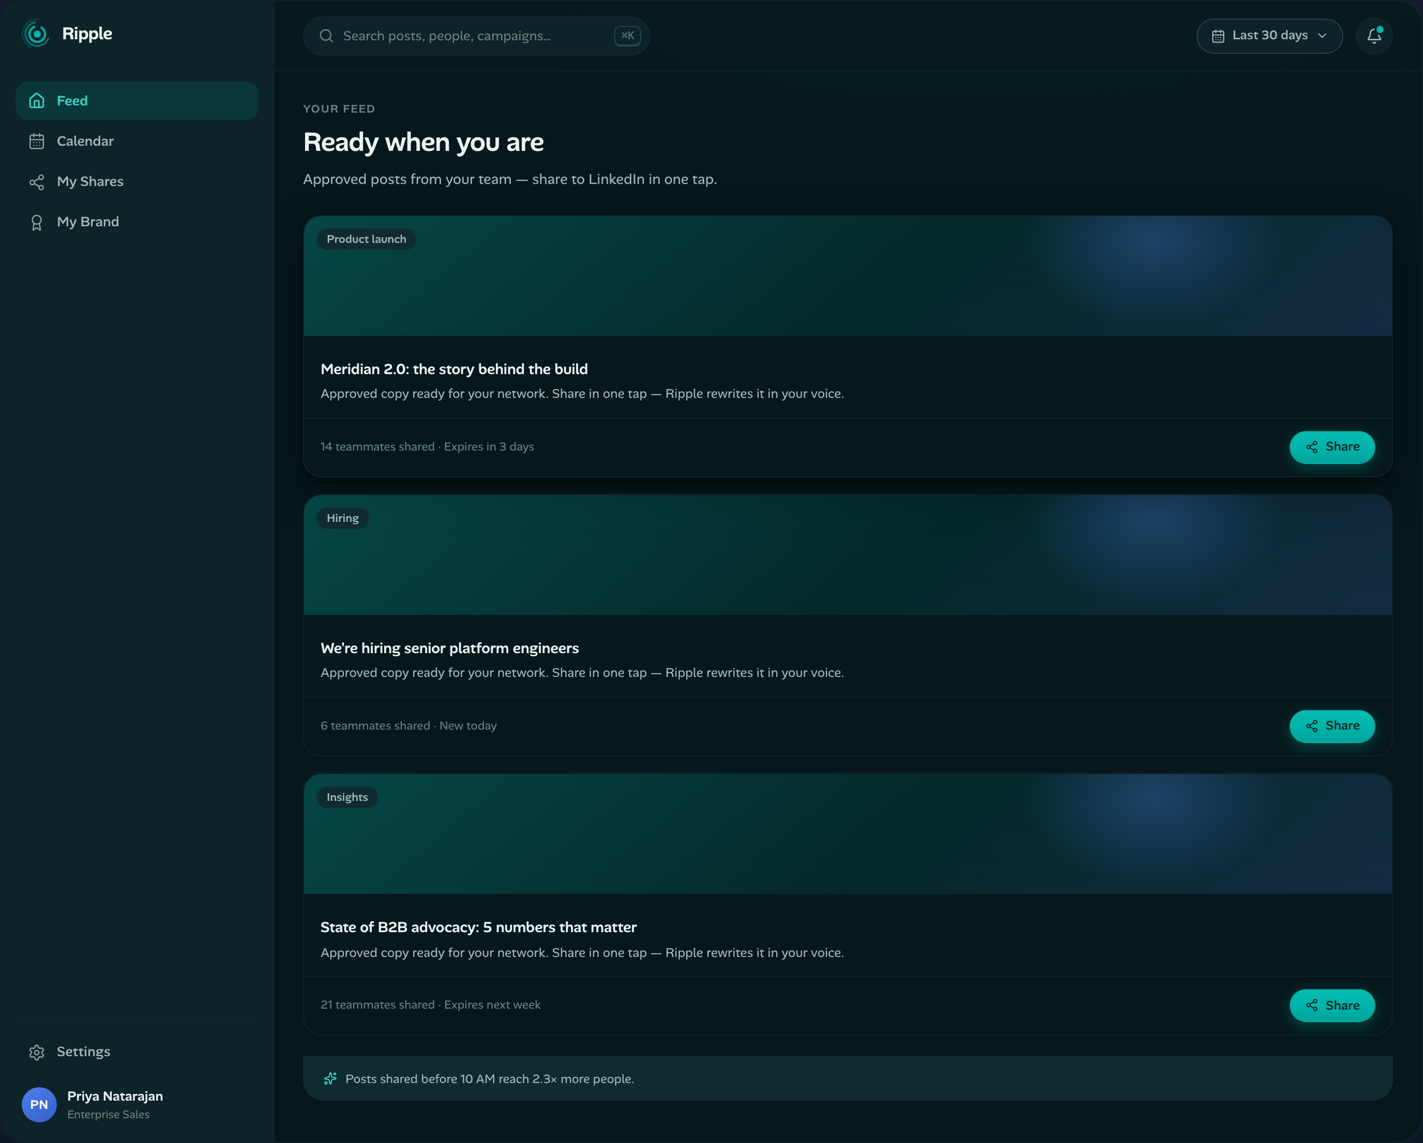1423x1143 pixels.
Task: Navigate to My Brand
Action: [137, 222]
